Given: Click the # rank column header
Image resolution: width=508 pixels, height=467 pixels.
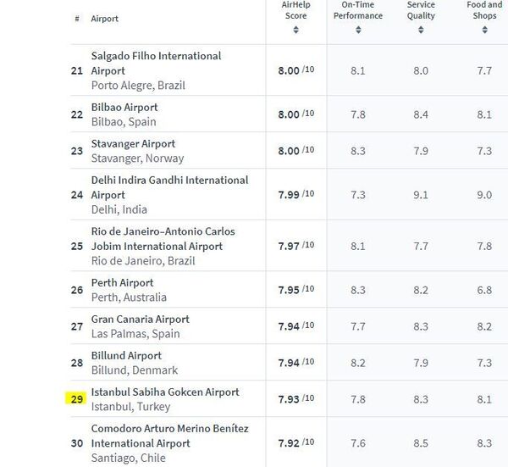Looking at the screenshot, I should (x=77, y=19).
